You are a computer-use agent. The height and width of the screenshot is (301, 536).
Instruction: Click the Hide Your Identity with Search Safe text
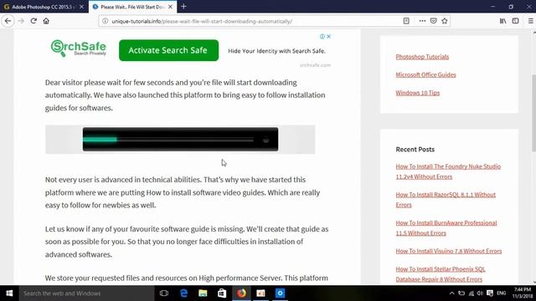click(x=276, y=51)
